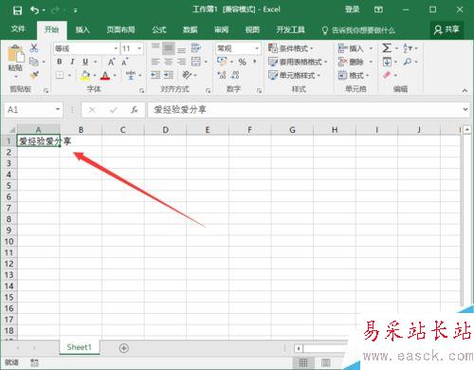Image resolution: width=474 pixels, height=370 pixels.
Task: Click Increase Decimal icon
Action: (x=222, y=75)
